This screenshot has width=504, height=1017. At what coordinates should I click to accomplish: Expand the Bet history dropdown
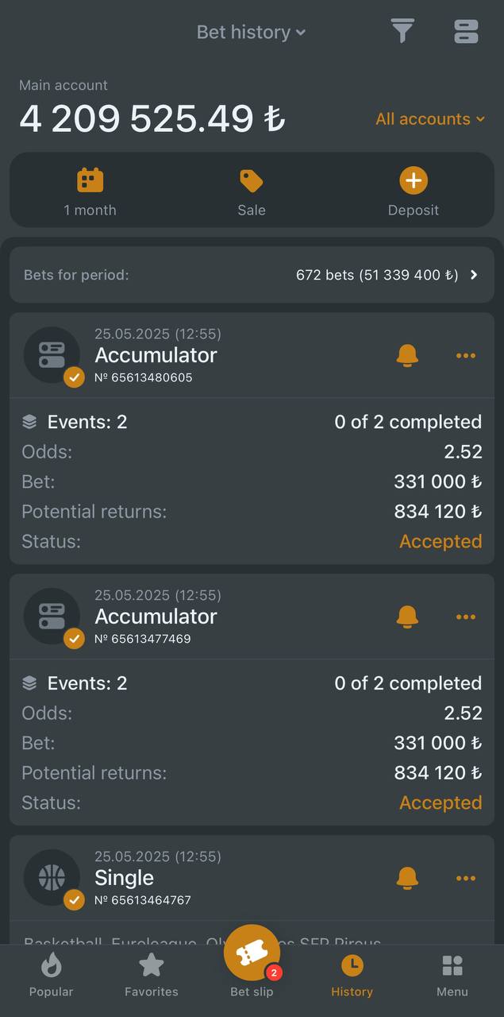coord(252,32)
